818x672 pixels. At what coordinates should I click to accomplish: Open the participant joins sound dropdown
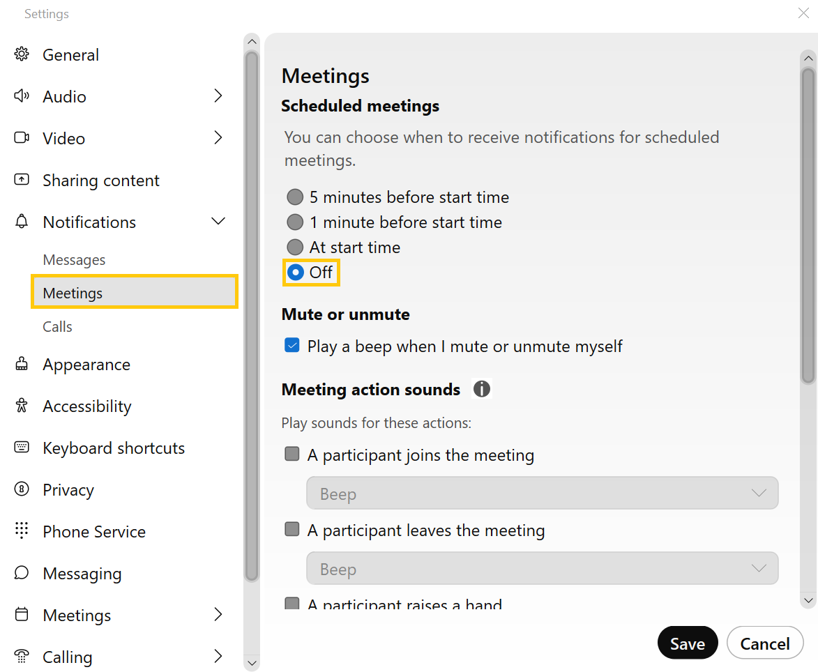(542, 494)
